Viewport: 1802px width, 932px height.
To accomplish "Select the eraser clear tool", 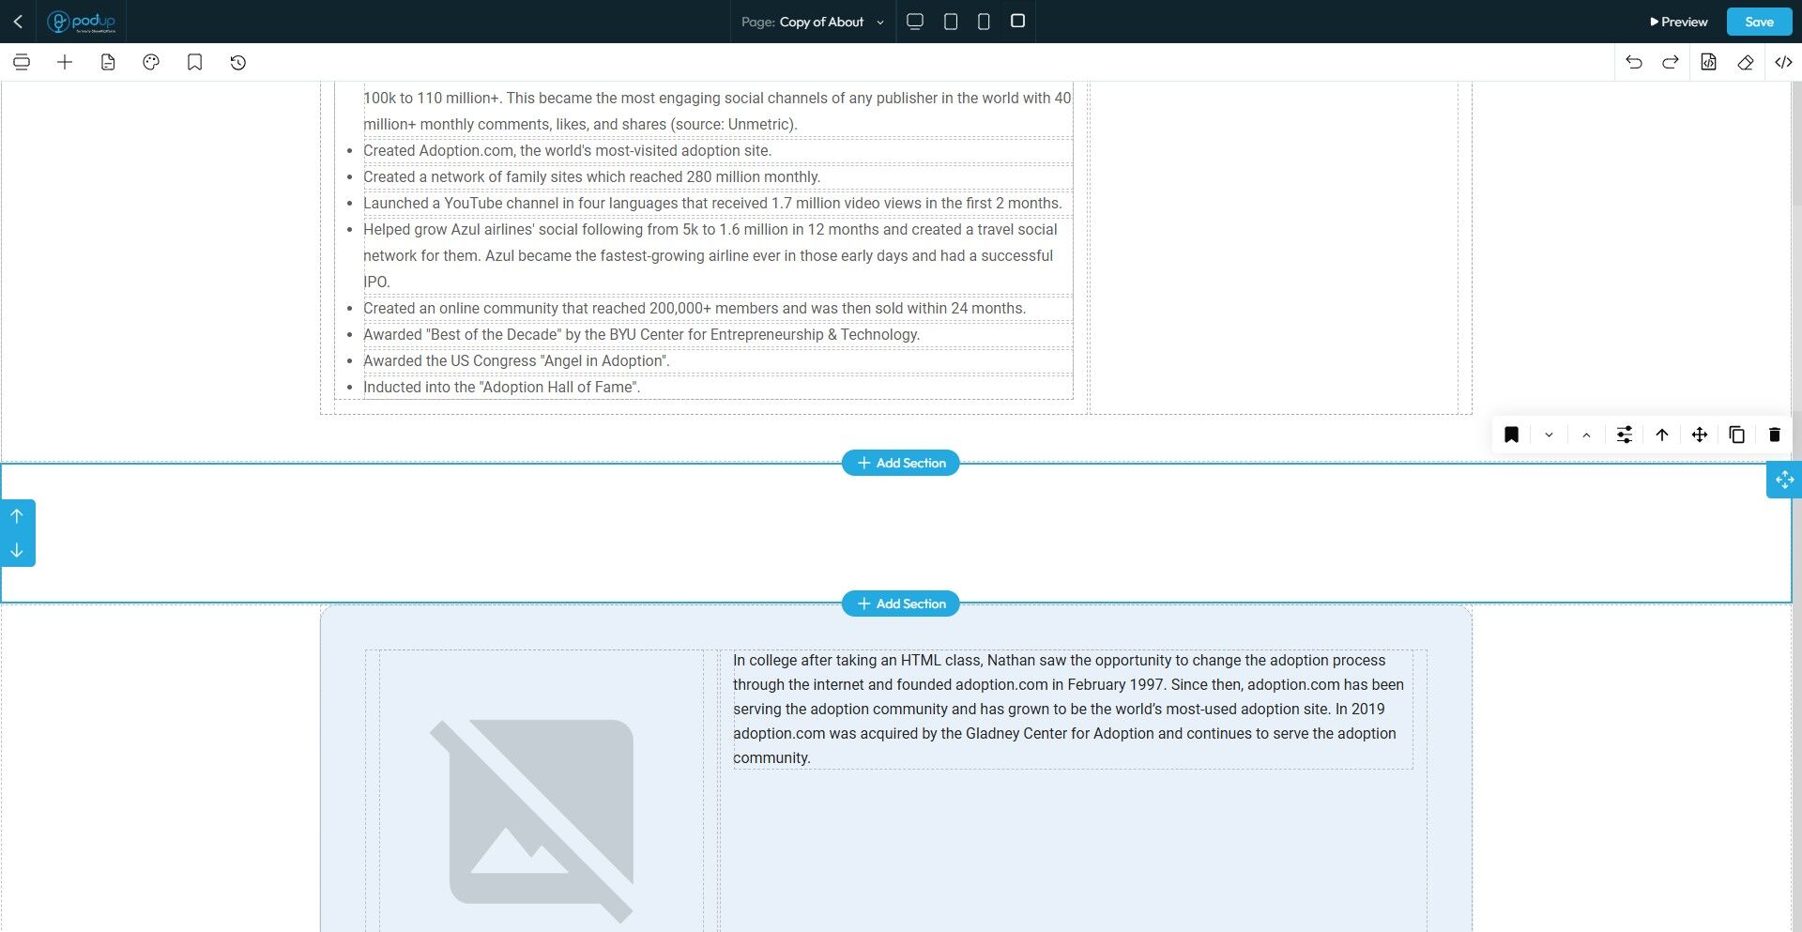I will [1746, 62].
